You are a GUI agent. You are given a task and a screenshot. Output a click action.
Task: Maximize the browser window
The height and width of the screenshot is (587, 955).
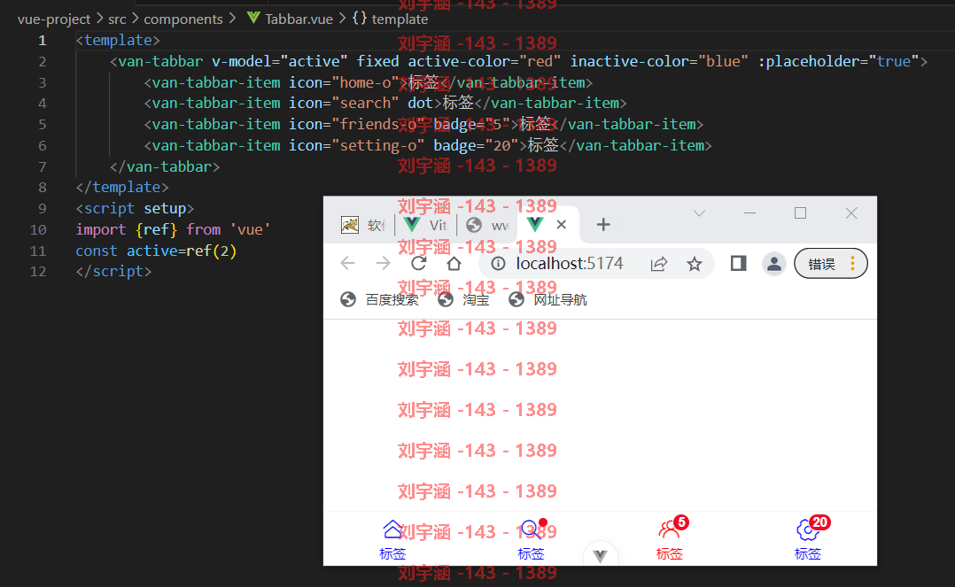point(800,213)
